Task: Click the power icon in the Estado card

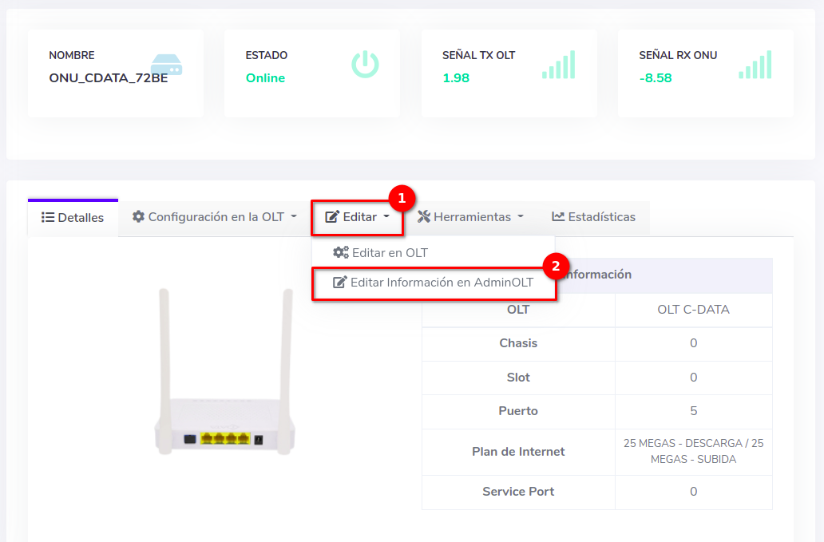Action: pos(365,65)
